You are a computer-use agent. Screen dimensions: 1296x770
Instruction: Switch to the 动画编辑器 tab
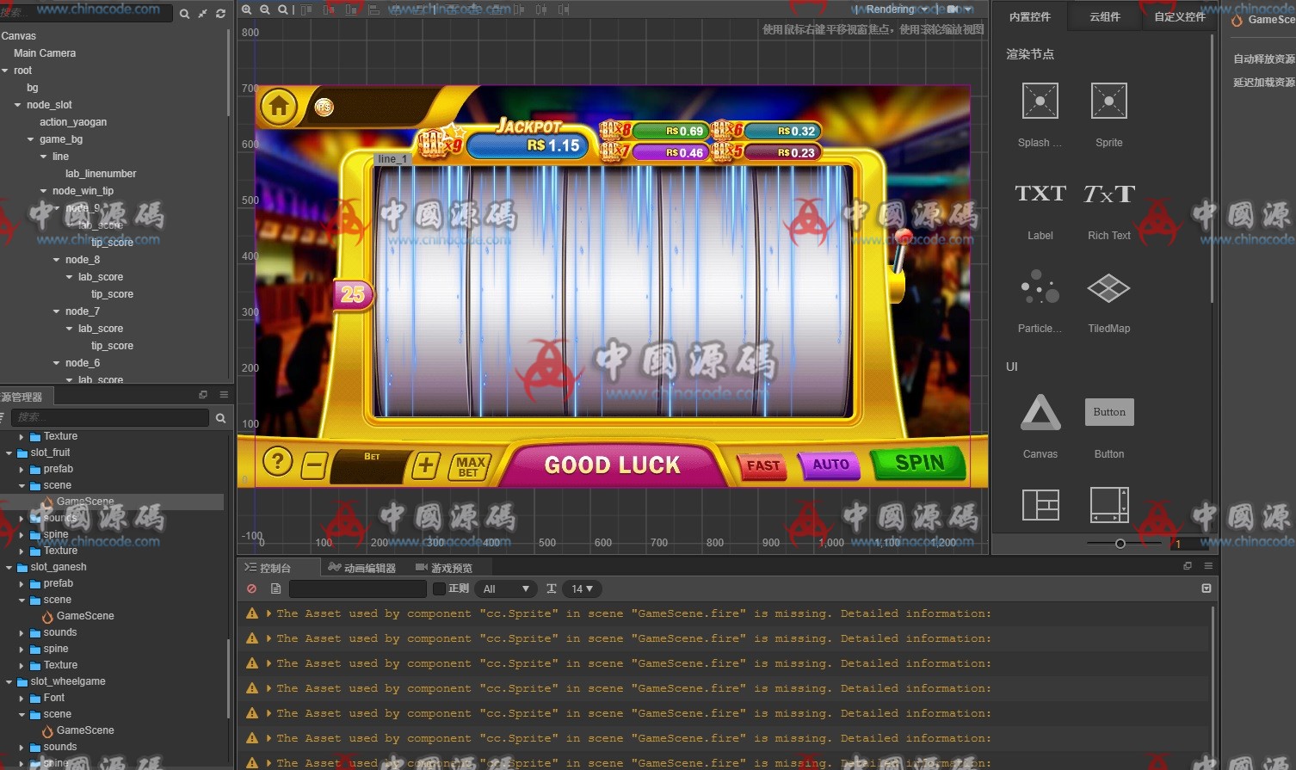pyautogui.click(x=361, y=568)
